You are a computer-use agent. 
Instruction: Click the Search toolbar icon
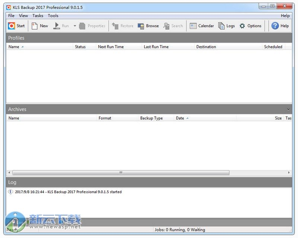166,26
